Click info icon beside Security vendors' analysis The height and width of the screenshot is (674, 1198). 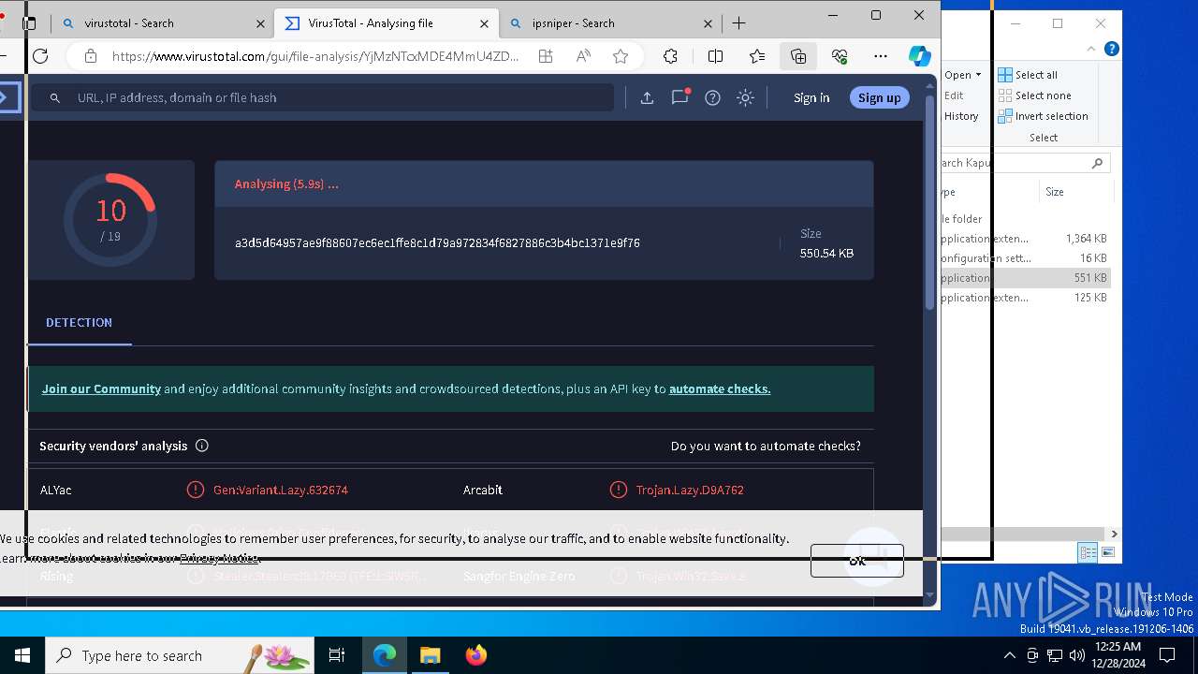coord(202,446)
